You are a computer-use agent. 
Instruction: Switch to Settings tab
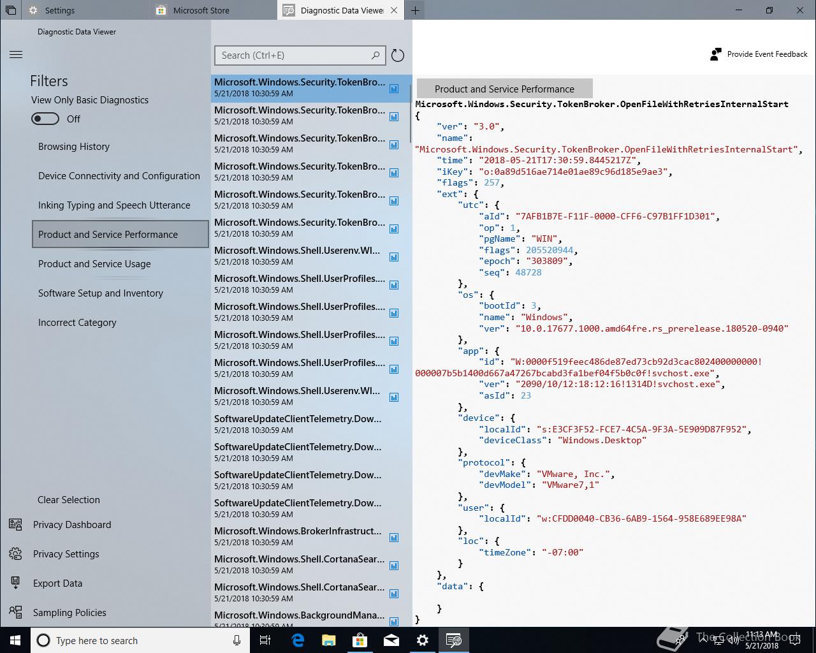coord(87,10)
